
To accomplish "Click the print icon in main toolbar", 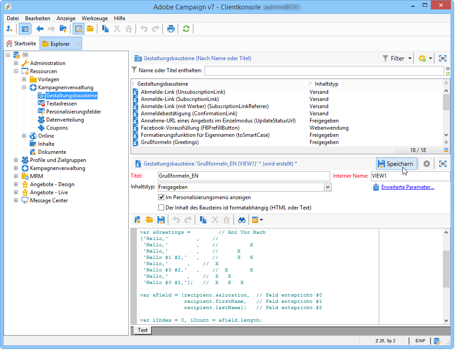I will pos(171,29).
